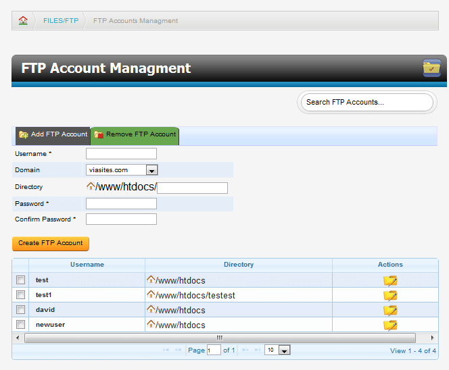Check the box for test account
The width and height of the screenshot is (449, 370).
click(x=21, y=280)
